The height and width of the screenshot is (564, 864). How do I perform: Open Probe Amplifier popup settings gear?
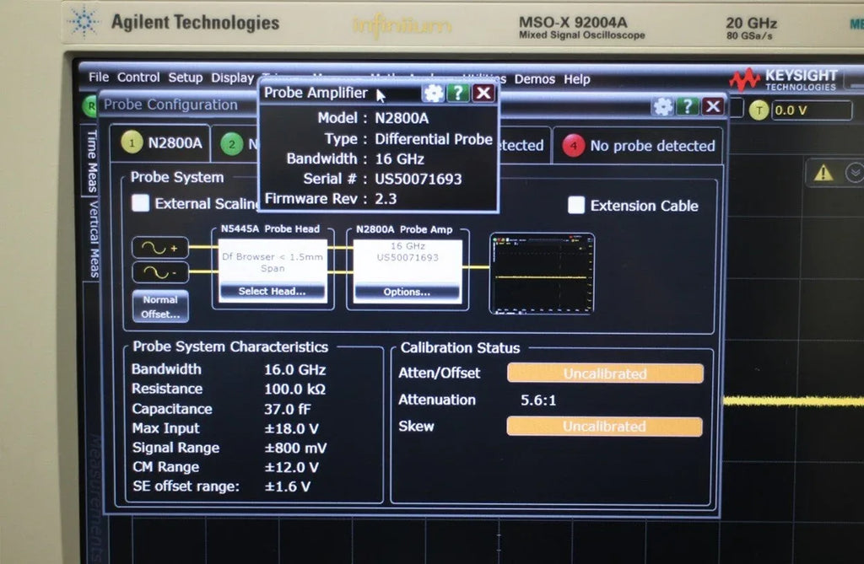tap(433, 93)
